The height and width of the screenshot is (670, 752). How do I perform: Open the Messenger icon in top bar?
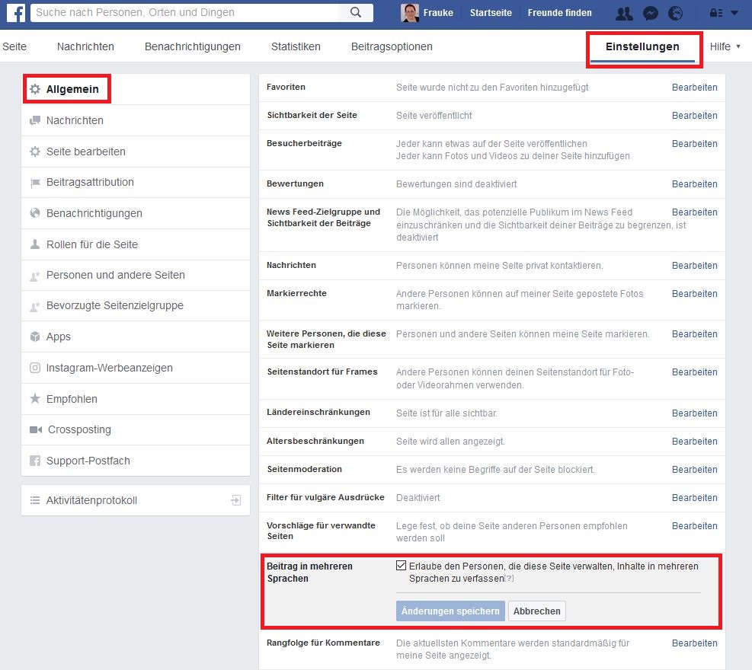click(650, 13)
